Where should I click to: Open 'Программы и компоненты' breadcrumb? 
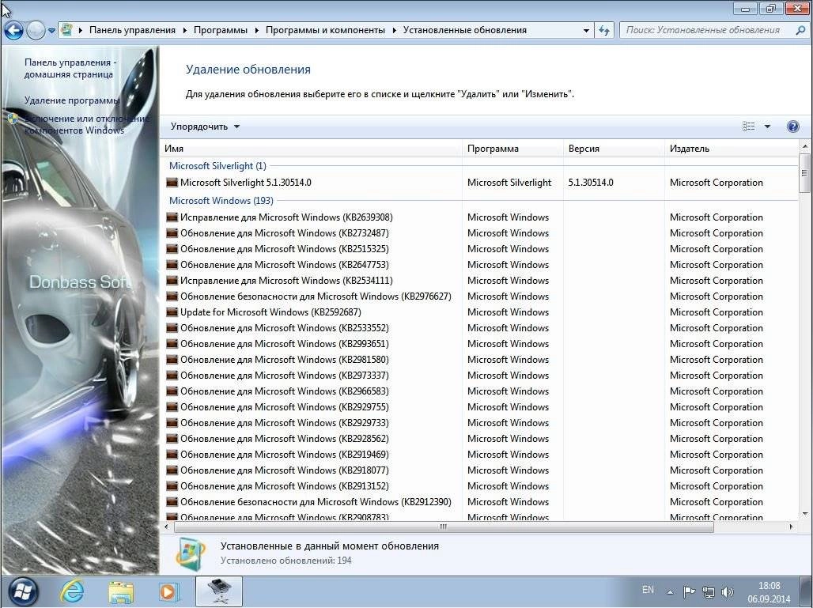[325, 30]
